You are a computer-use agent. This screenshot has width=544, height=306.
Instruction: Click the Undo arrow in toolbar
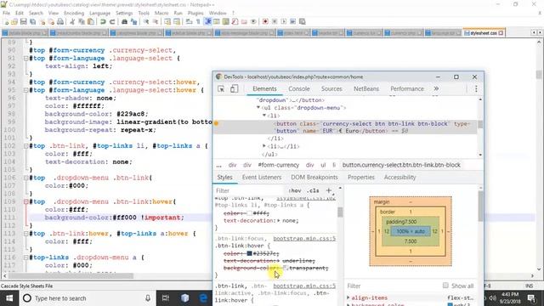[103, 21]
